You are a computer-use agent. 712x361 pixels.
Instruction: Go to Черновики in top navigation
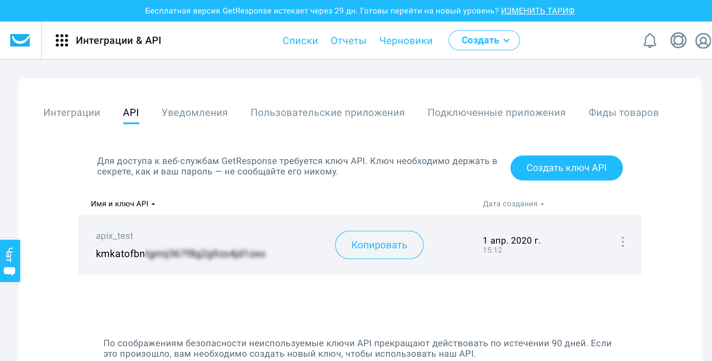pos(406,41)
